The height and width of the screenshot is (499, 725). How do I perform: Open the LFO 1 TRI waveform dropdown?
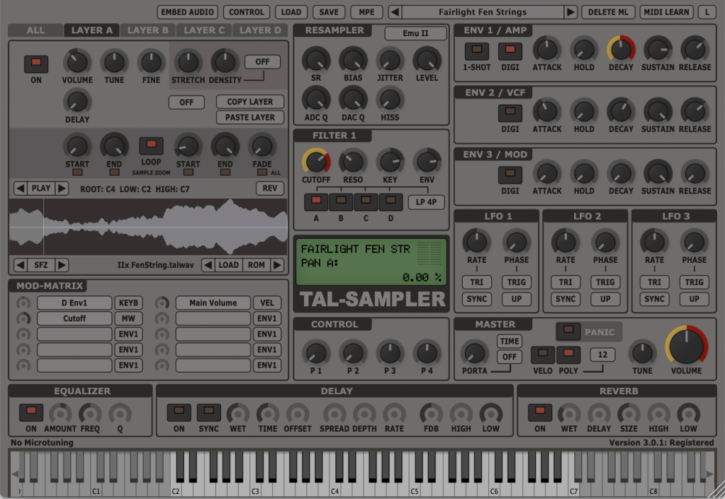[x=477, y=282]
